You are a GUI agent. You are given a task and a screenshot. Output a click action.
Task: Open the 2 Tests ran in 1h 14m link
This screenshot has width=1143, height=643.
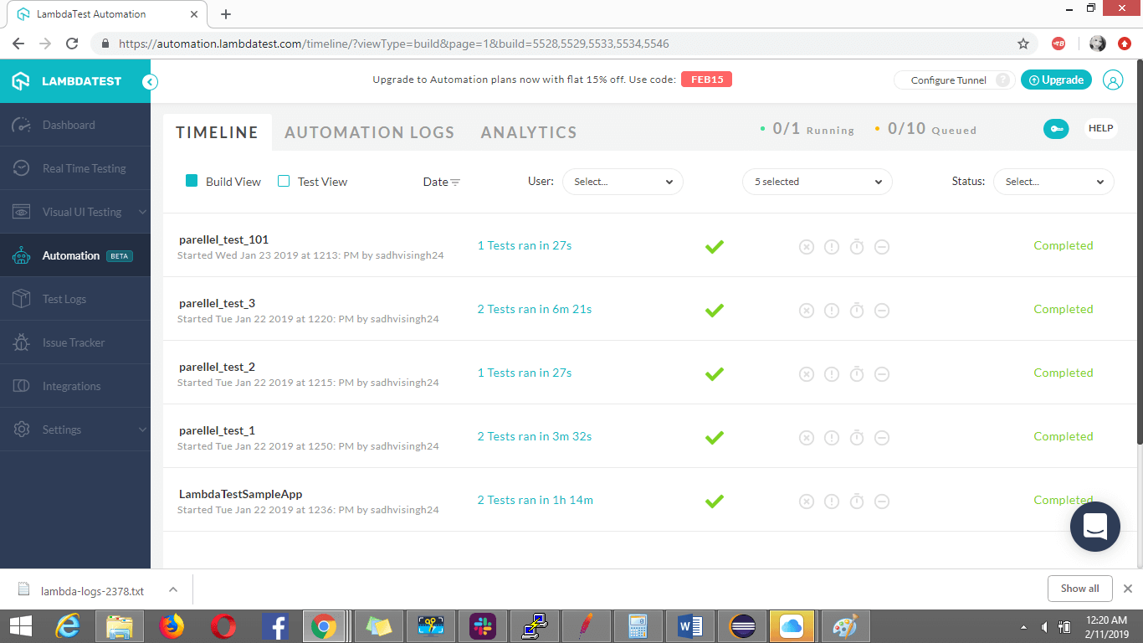[x=535, y=500]
